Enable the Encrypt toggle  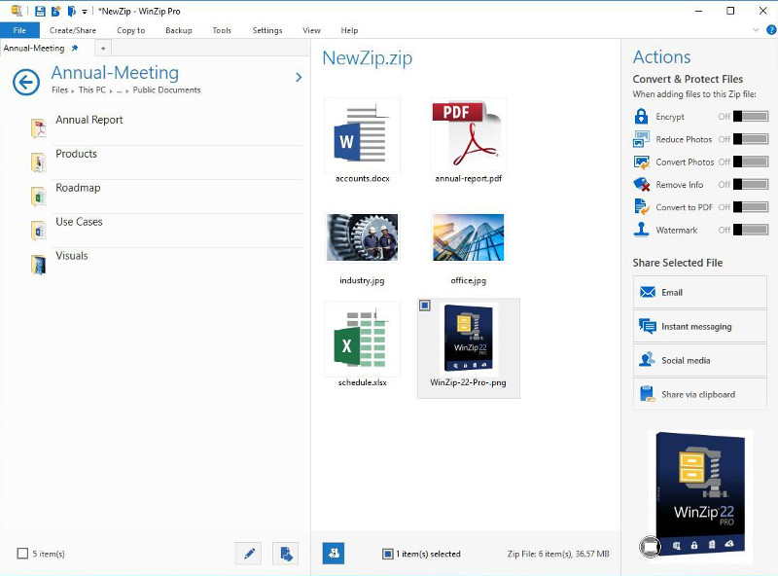pos(751,117)
